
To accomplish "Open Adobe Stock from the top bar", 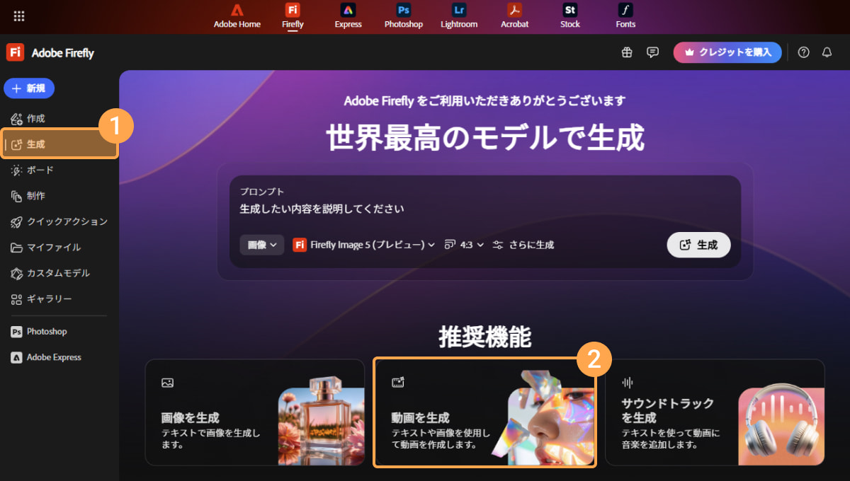I will pos(569,16).
